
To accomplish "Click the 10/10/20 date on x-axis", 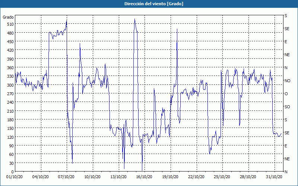I will tap(92, 177).
